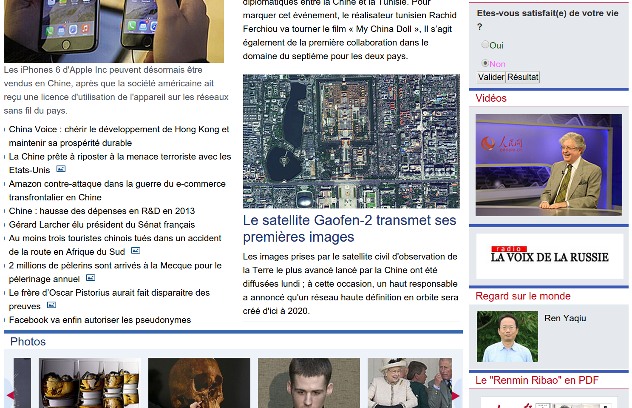Viewport: 632px width, 408px height.
Task: Open the Photos section heading
Action: (28, 342)
